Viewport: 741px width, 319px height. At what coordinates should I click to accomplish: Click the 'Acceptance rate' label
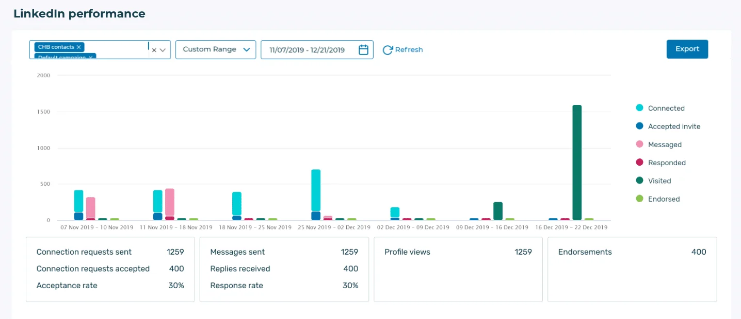(67, 285)
